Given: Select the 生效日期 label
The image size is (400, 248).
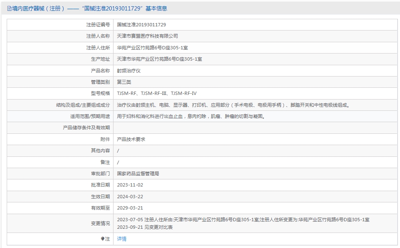Looking at the screenshot, I should click(x=100, y=197).
